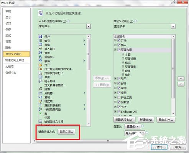
Task: Click the 新建选项卡(W) button
Action: (x=124, y=120)
